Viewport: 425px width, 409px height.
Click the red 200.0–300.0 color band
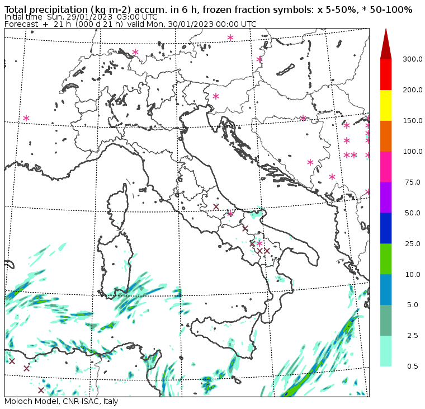(x=386, y=74)
